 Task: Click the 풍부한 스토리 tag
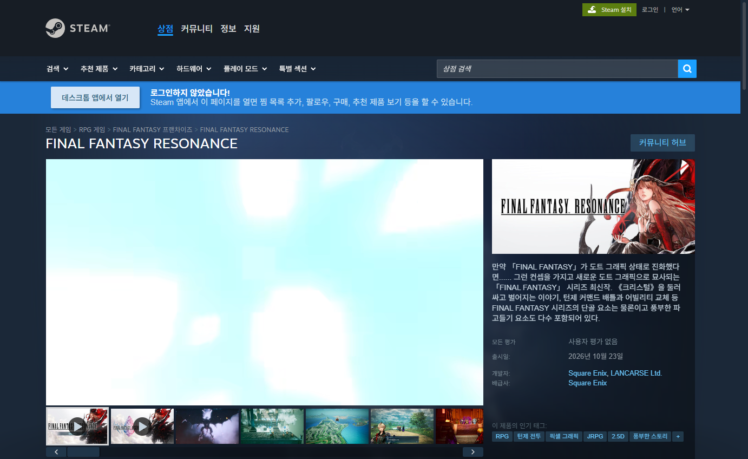[x=650, y=436]
